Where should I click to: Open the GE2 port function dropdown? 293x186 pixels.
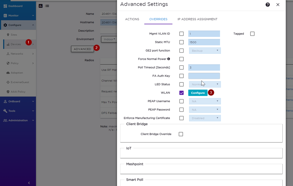click(205, 51)
